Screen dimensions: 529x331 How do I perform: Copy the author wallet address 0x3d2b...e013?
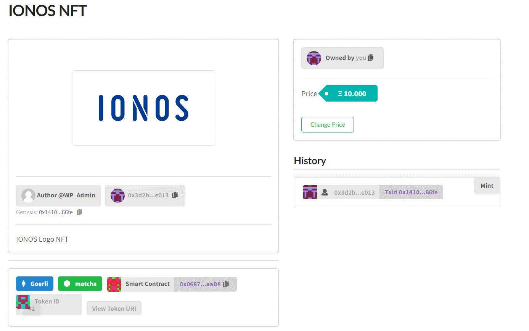175,195
